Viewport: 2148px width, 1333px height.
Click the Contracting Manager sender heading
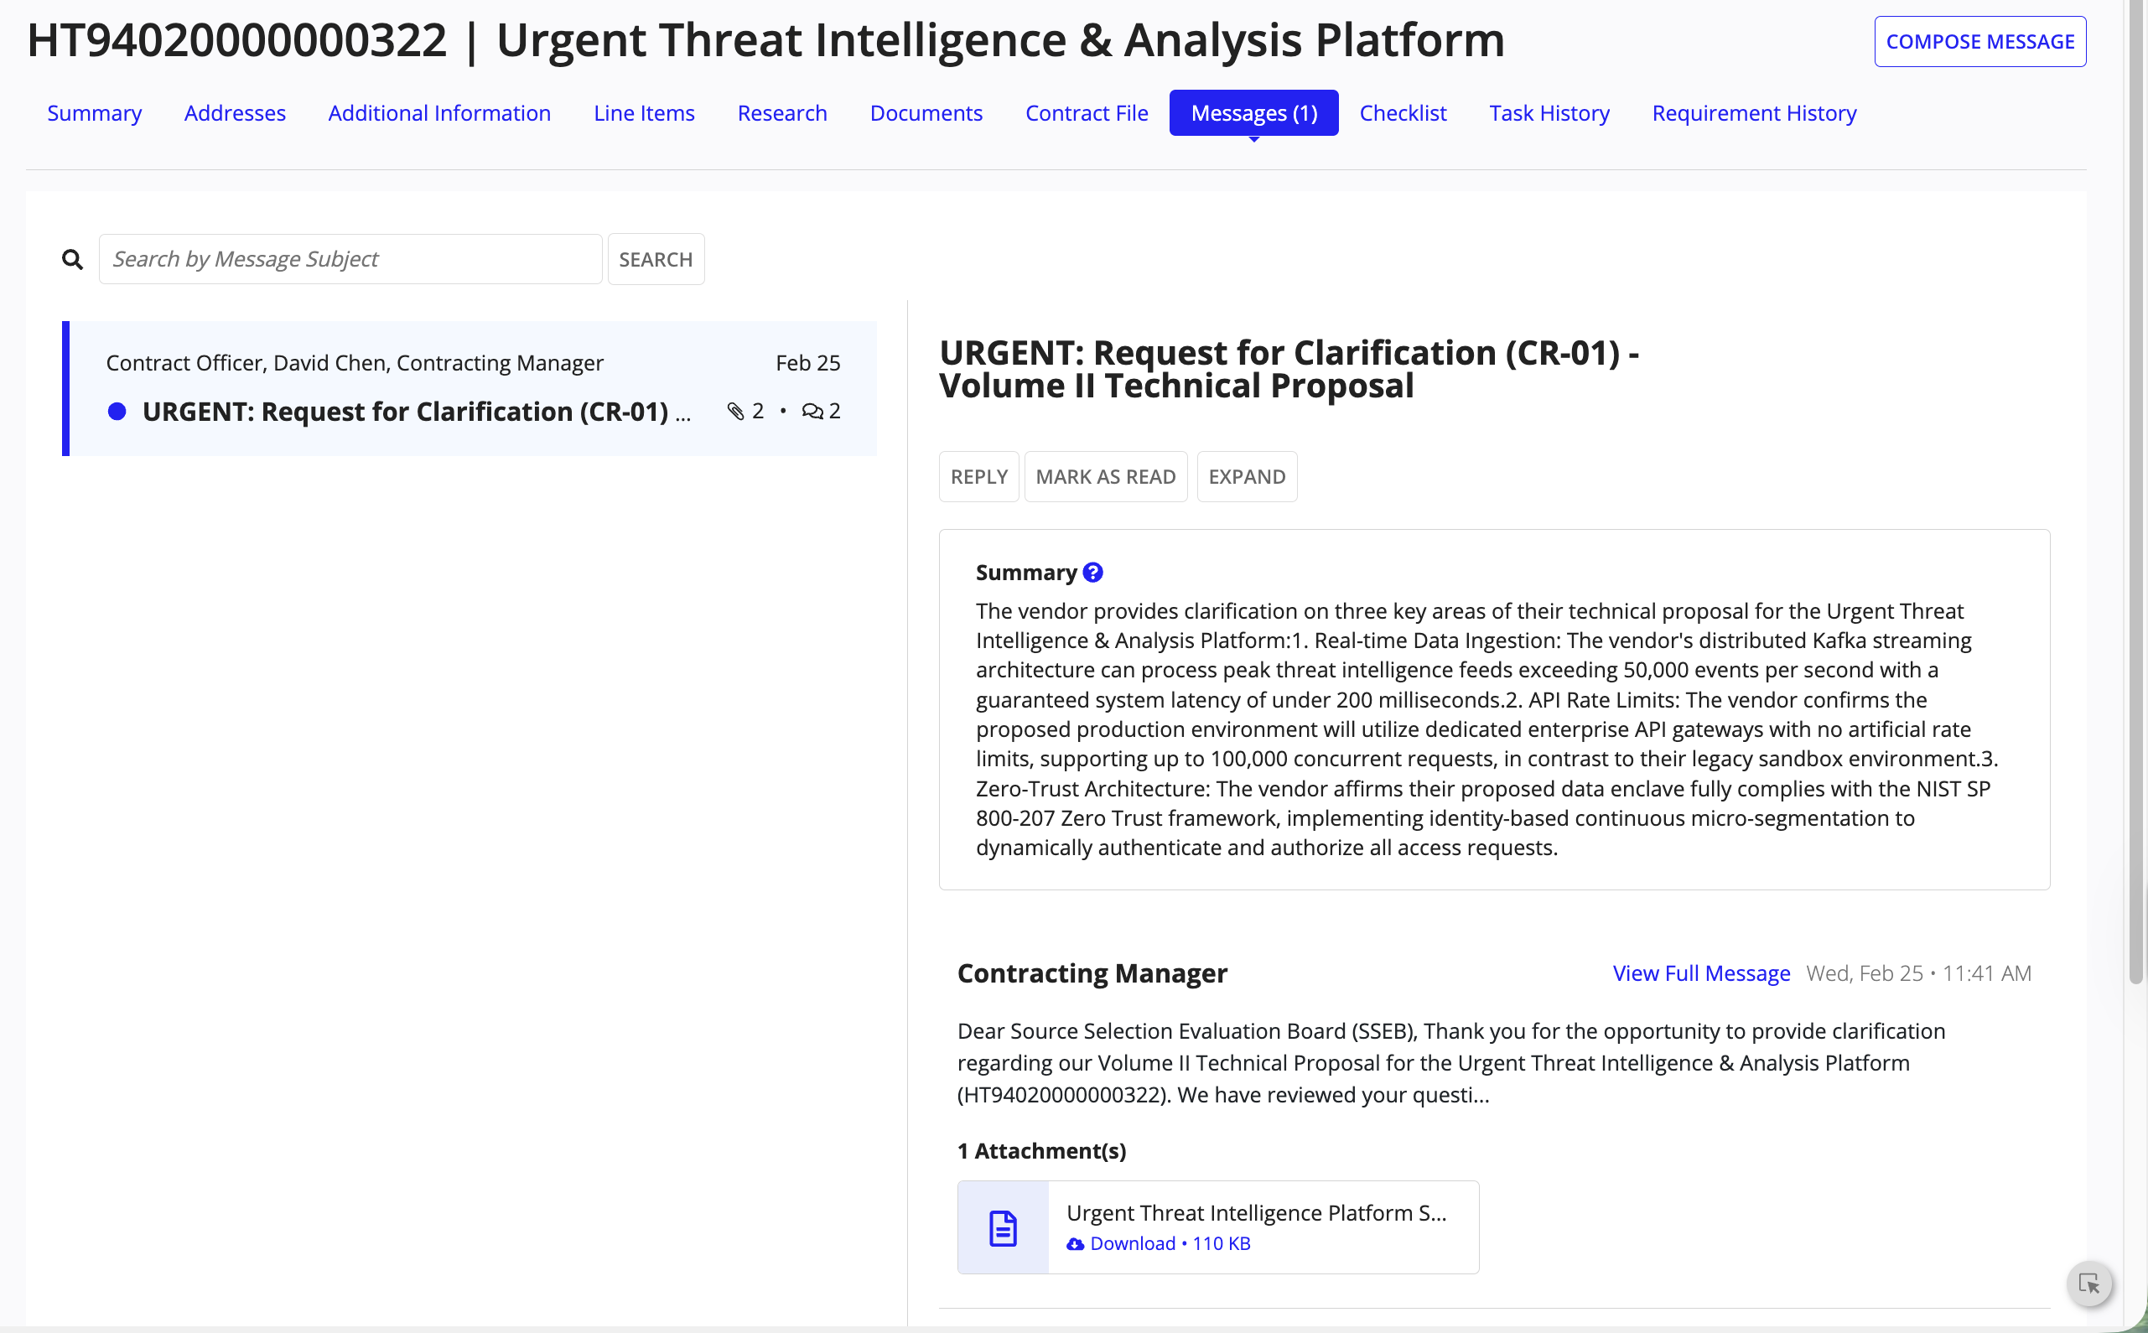click(1092, 973)
